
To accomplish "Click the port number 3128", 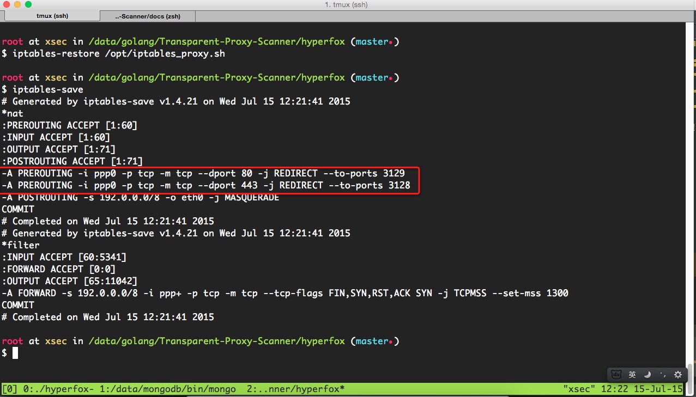I will coord(400,185).
